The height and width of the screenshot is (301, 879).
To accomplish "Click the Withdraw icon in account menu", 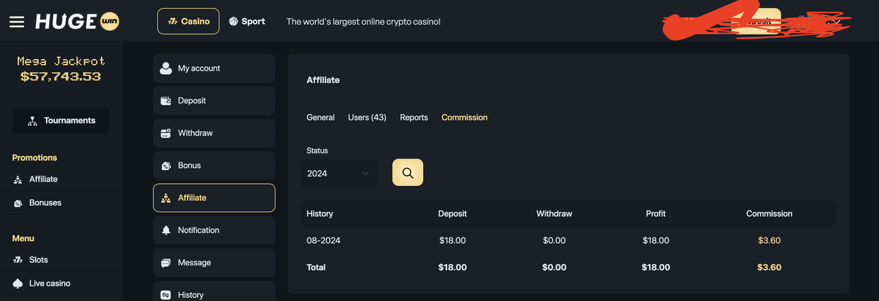I will pyautogui.click(x=165, y=133).
